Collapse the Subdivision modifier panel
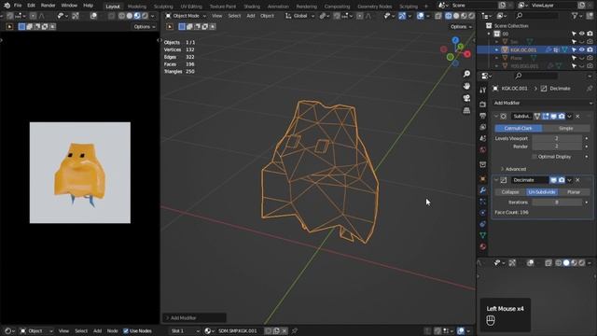The width and height of the screenshot is (597, 336). pos(496,116)
